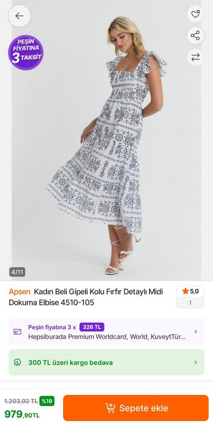The image size is (213, 427).
Task: Tap the purple Peşin Fiyatına 3 Taksit badge
Action: [26, 53]
